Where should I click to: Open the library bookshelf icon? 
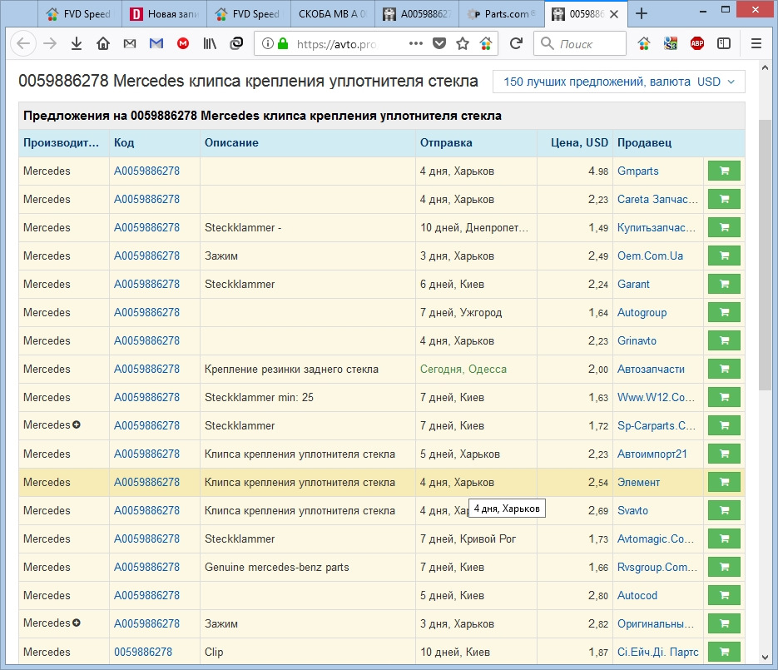coord(210,43)
